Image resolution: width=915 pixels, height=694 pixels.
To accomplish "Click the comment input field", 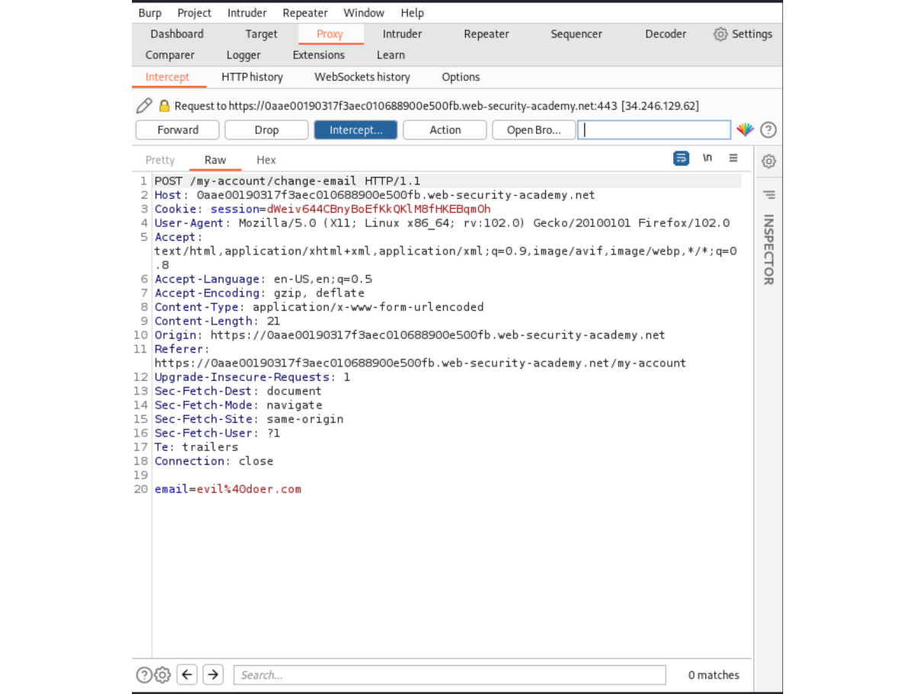I will pyautogui.click(x=654, y=130).
